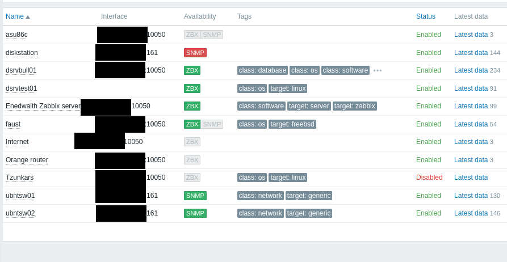
Task: Click the red SNMP availability badge for diskstation
Action: pyautogui.click(x=195, y=53)
